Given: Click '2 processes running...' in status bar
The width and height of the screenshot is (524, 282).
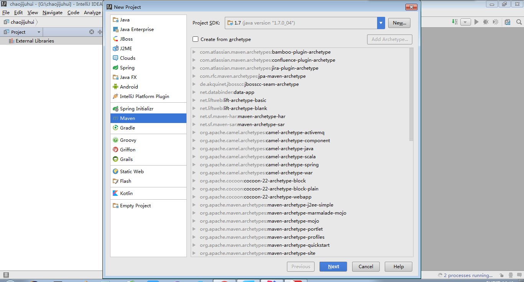Looking at the screenshot, I should (468, 275).
